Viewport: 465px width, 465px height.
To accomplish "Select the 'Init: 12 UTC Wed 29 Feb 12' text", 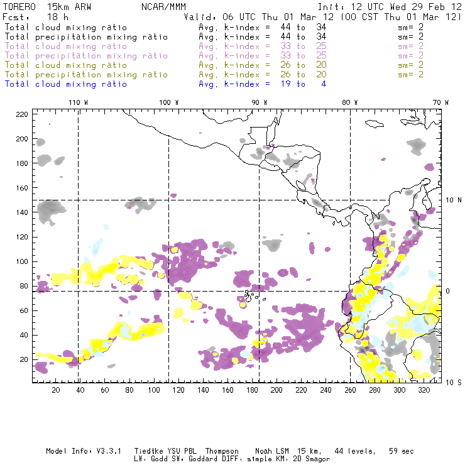I will (390, 7).
